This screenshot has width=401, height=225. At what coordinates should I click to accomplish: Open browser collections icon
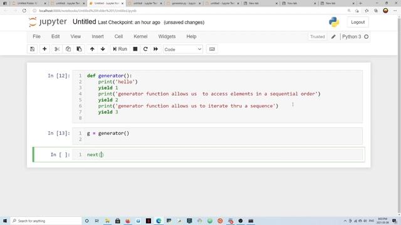[x=376, y=11]
